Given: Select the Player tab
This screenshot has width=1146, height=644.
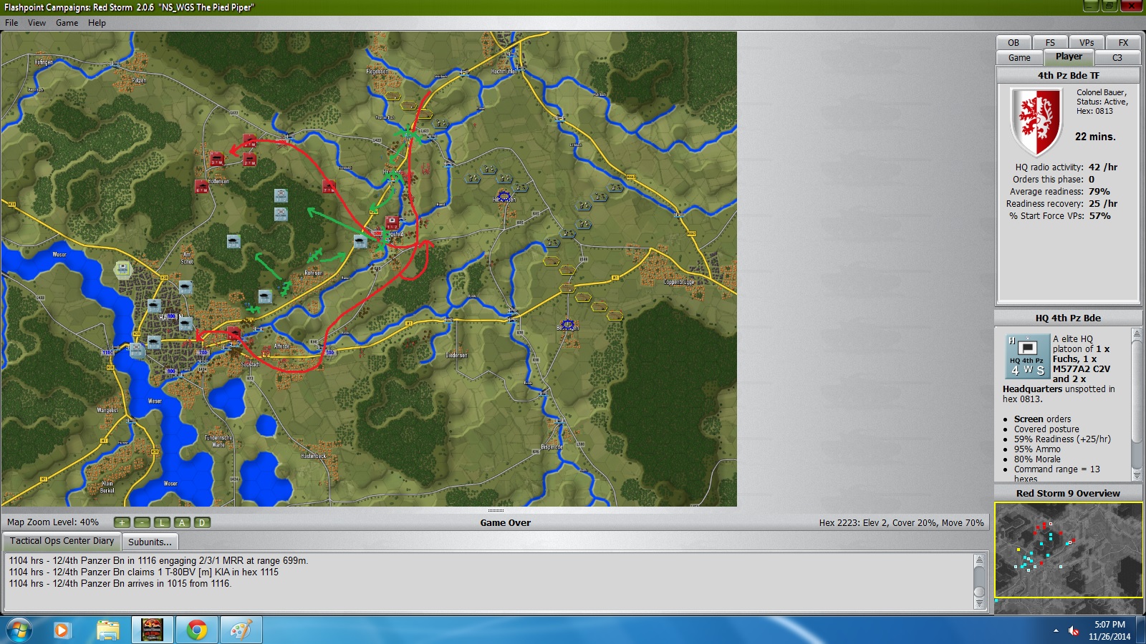Looking at the screenshot, I should point(1069,57).
